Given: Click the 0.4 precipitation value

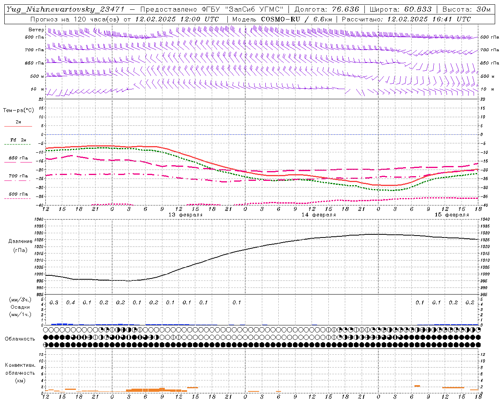Looking at the screenshot, I should click(x=70, y=303).
